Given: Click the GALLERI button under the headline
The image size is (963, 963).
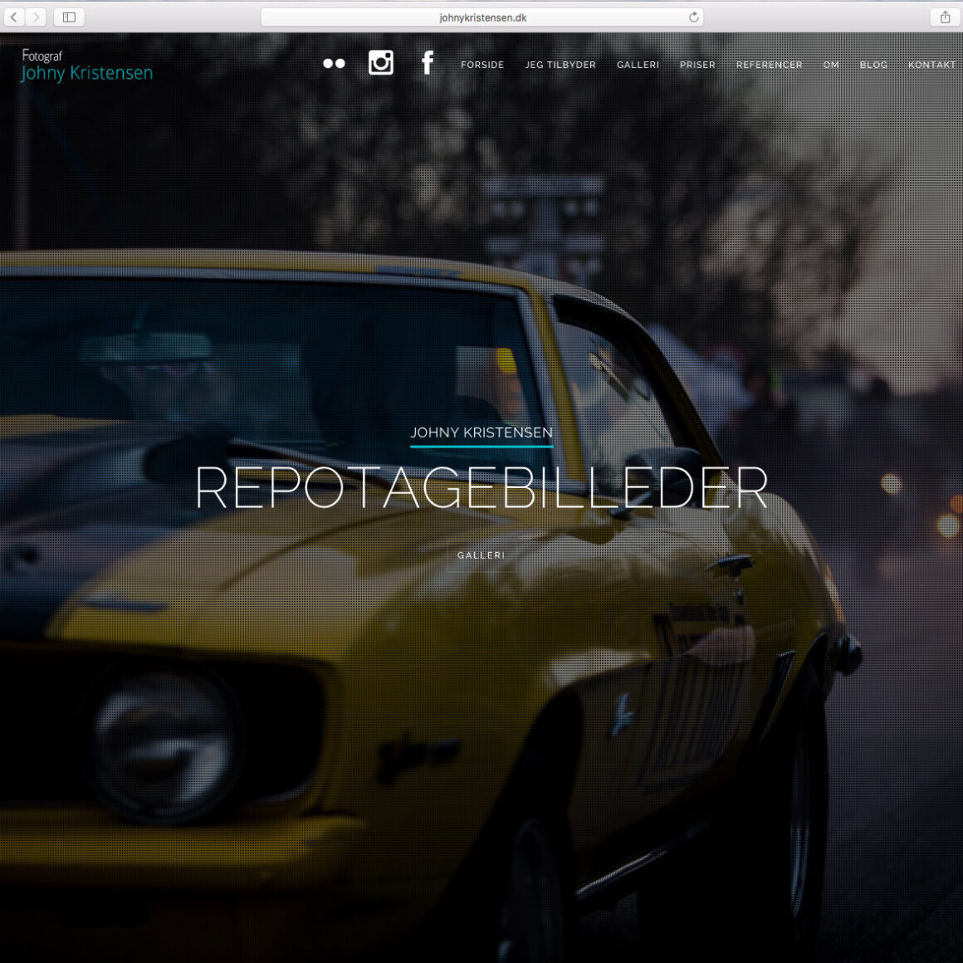Looking at the screenshot, I should pyautogui.click(x=481, y=555).
